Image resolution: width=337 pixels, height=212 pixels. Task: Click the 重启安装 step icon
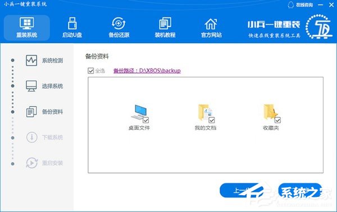31,163
